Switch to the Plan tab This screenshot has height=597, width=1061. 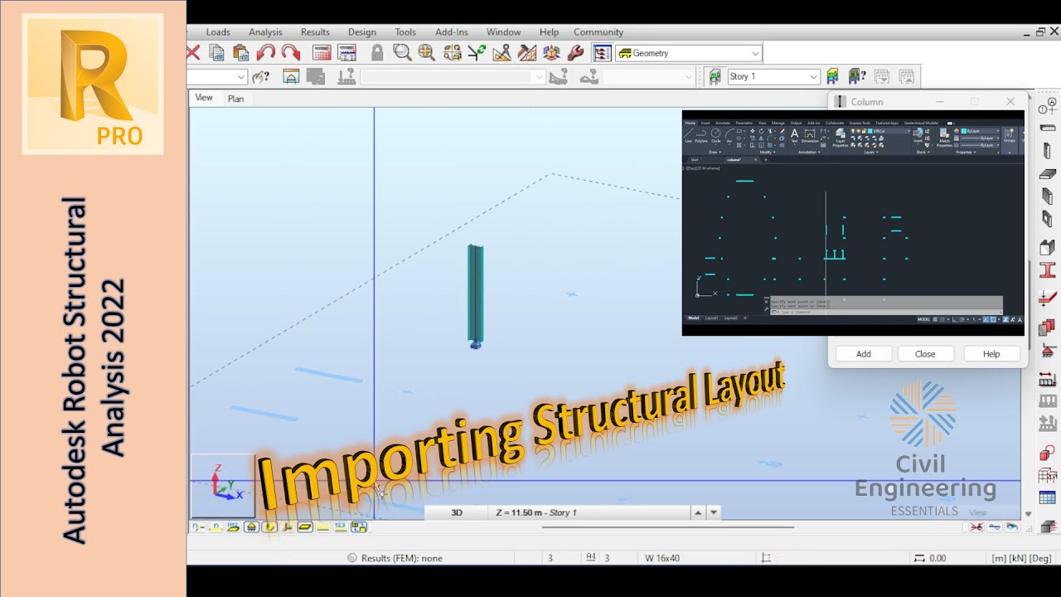[x=235, y=99]
